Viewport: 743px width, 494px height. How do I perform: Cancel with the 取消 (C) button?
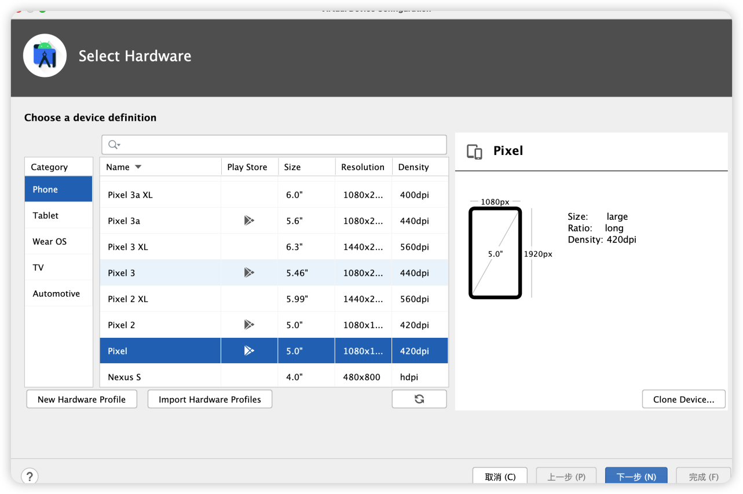click(500, 477)
